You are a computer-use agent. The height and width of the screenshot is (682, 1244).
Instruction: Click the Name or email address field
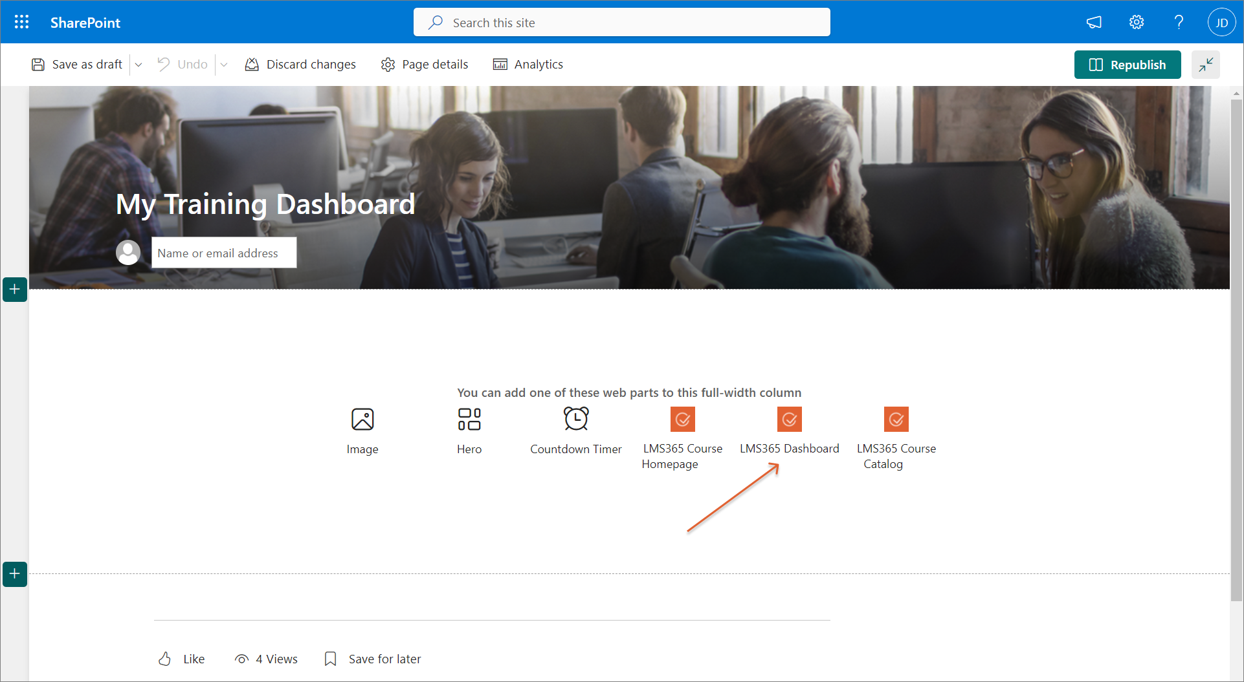[224, 253]
